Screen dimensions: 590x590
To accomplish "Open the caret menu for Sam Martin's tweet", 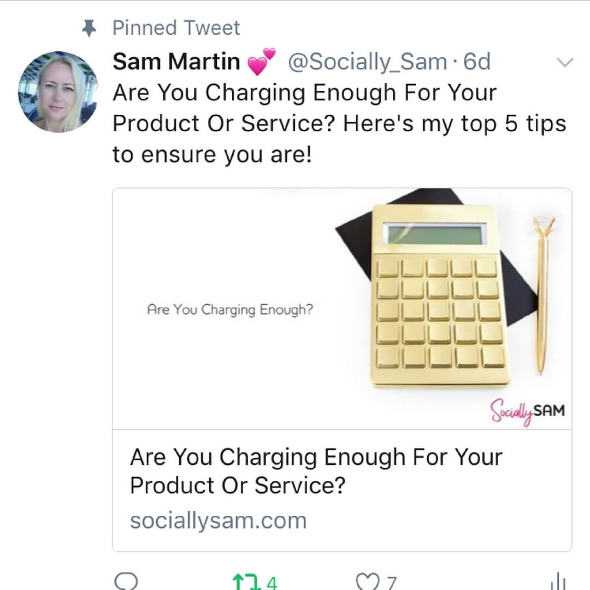I will 565,62.
